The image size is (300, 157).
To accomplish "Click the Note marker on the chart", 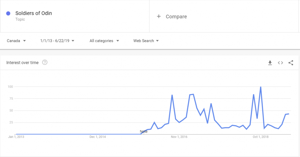I will [x=144, y=132].
